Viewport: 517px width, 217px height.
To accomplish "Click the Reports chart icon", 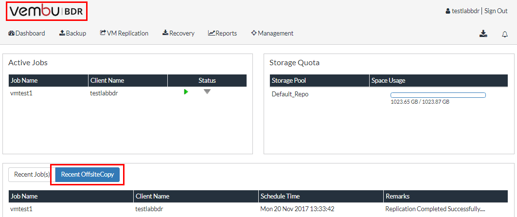I will (x=212, y=33).
